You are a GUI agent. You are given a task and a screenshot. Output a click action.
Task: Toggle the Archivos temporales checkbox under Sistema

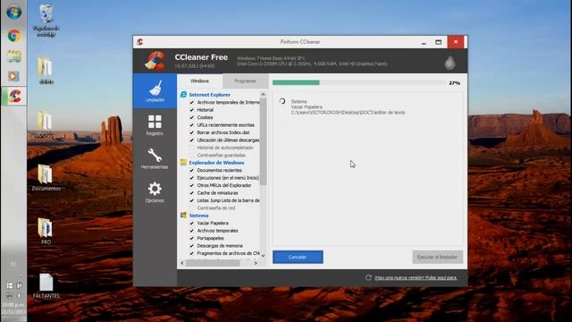point(192,231)
